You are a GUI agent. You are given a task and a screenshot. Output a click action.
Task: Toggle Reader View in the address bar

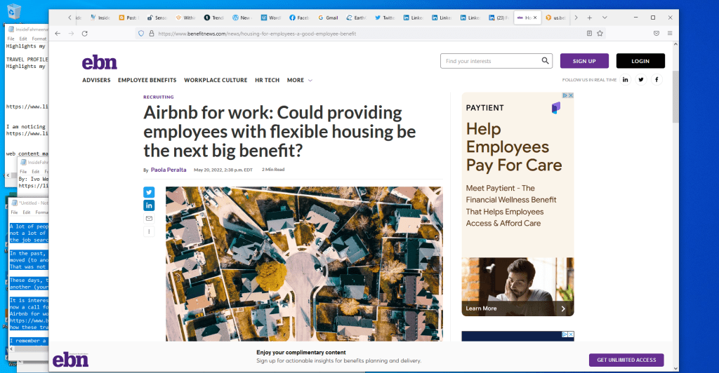pos(589,33)
